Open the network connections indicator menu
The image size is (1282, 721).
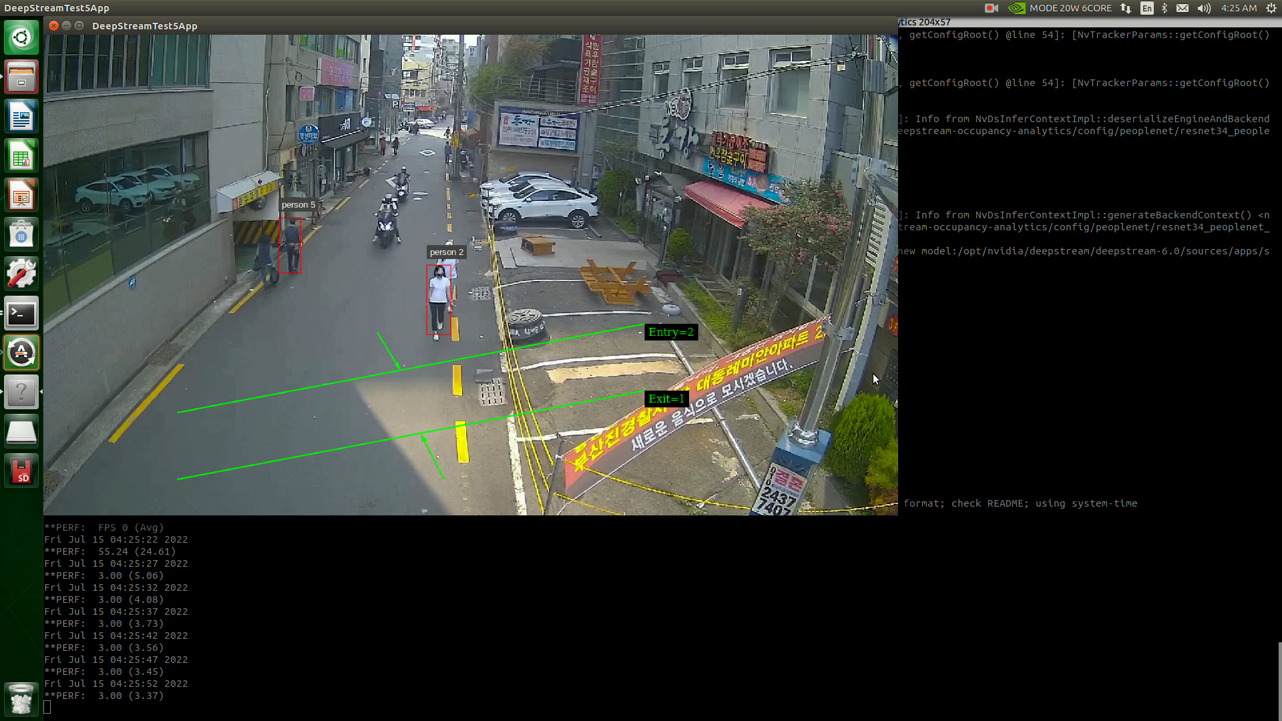point(1126,8)
